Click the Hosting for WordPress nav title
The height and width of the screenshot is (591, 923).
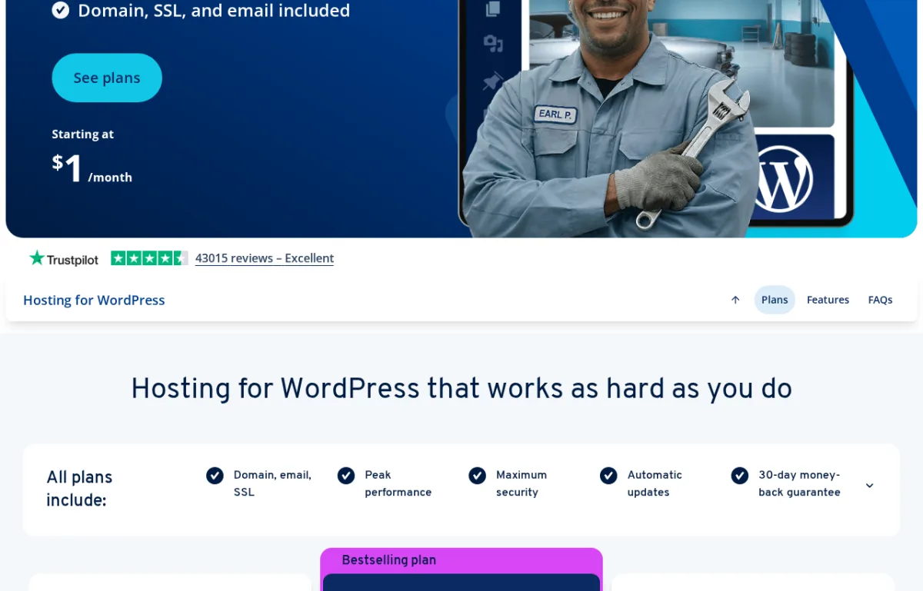point(94,300)
